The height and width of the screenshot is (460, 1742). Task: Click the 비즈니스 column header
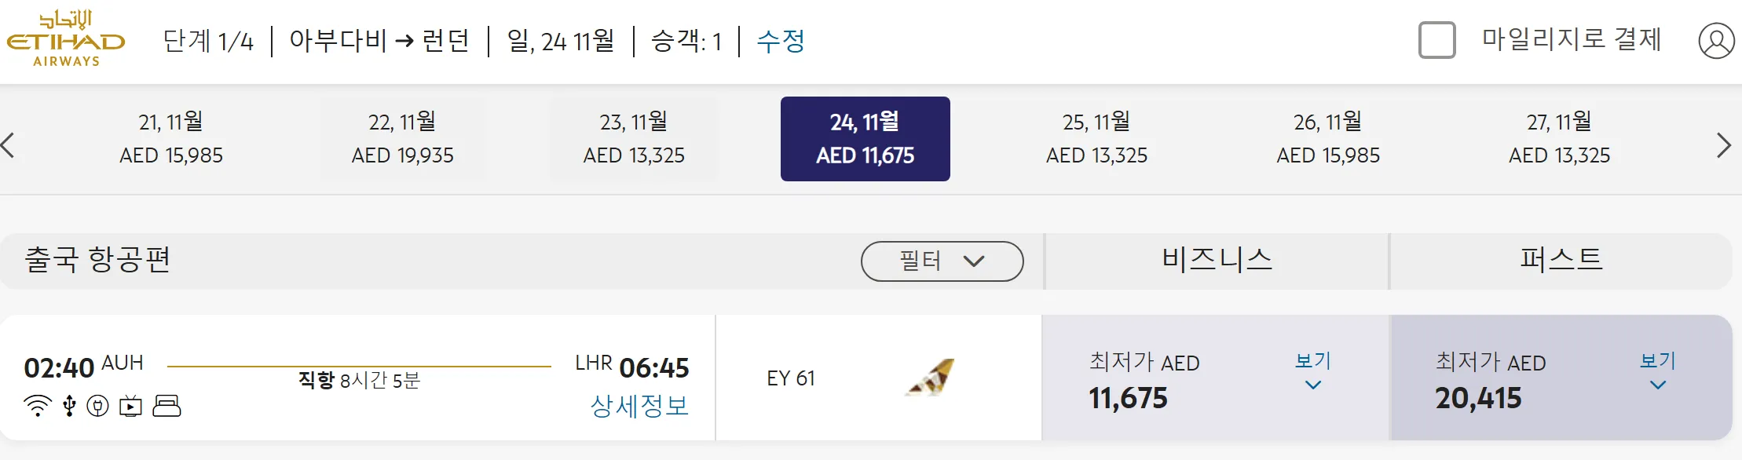(1217, 261)
